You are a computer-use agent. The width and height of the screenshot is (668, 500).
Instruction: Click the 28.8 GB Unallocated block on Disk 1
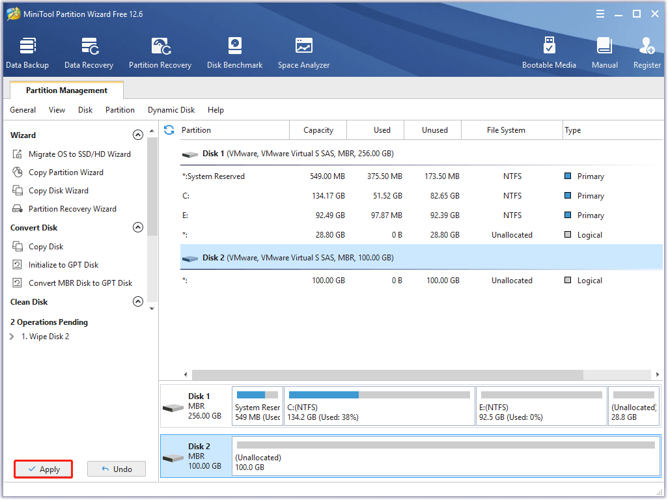point(633,406)
